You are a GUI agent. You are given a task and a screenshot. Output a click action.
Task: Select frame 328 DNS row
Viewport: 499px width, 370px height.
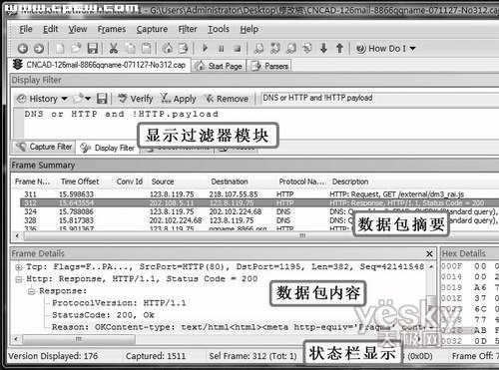259,220
